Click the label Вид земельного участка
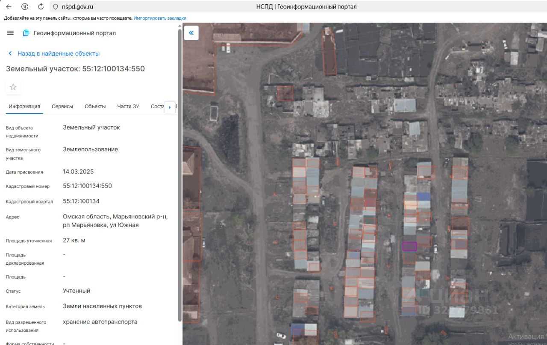547x345 pixels. click(23, 154)
